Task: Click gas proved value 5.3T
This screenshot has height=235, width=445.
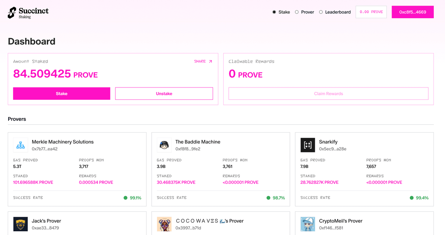Action: click(x=17, y=166)
